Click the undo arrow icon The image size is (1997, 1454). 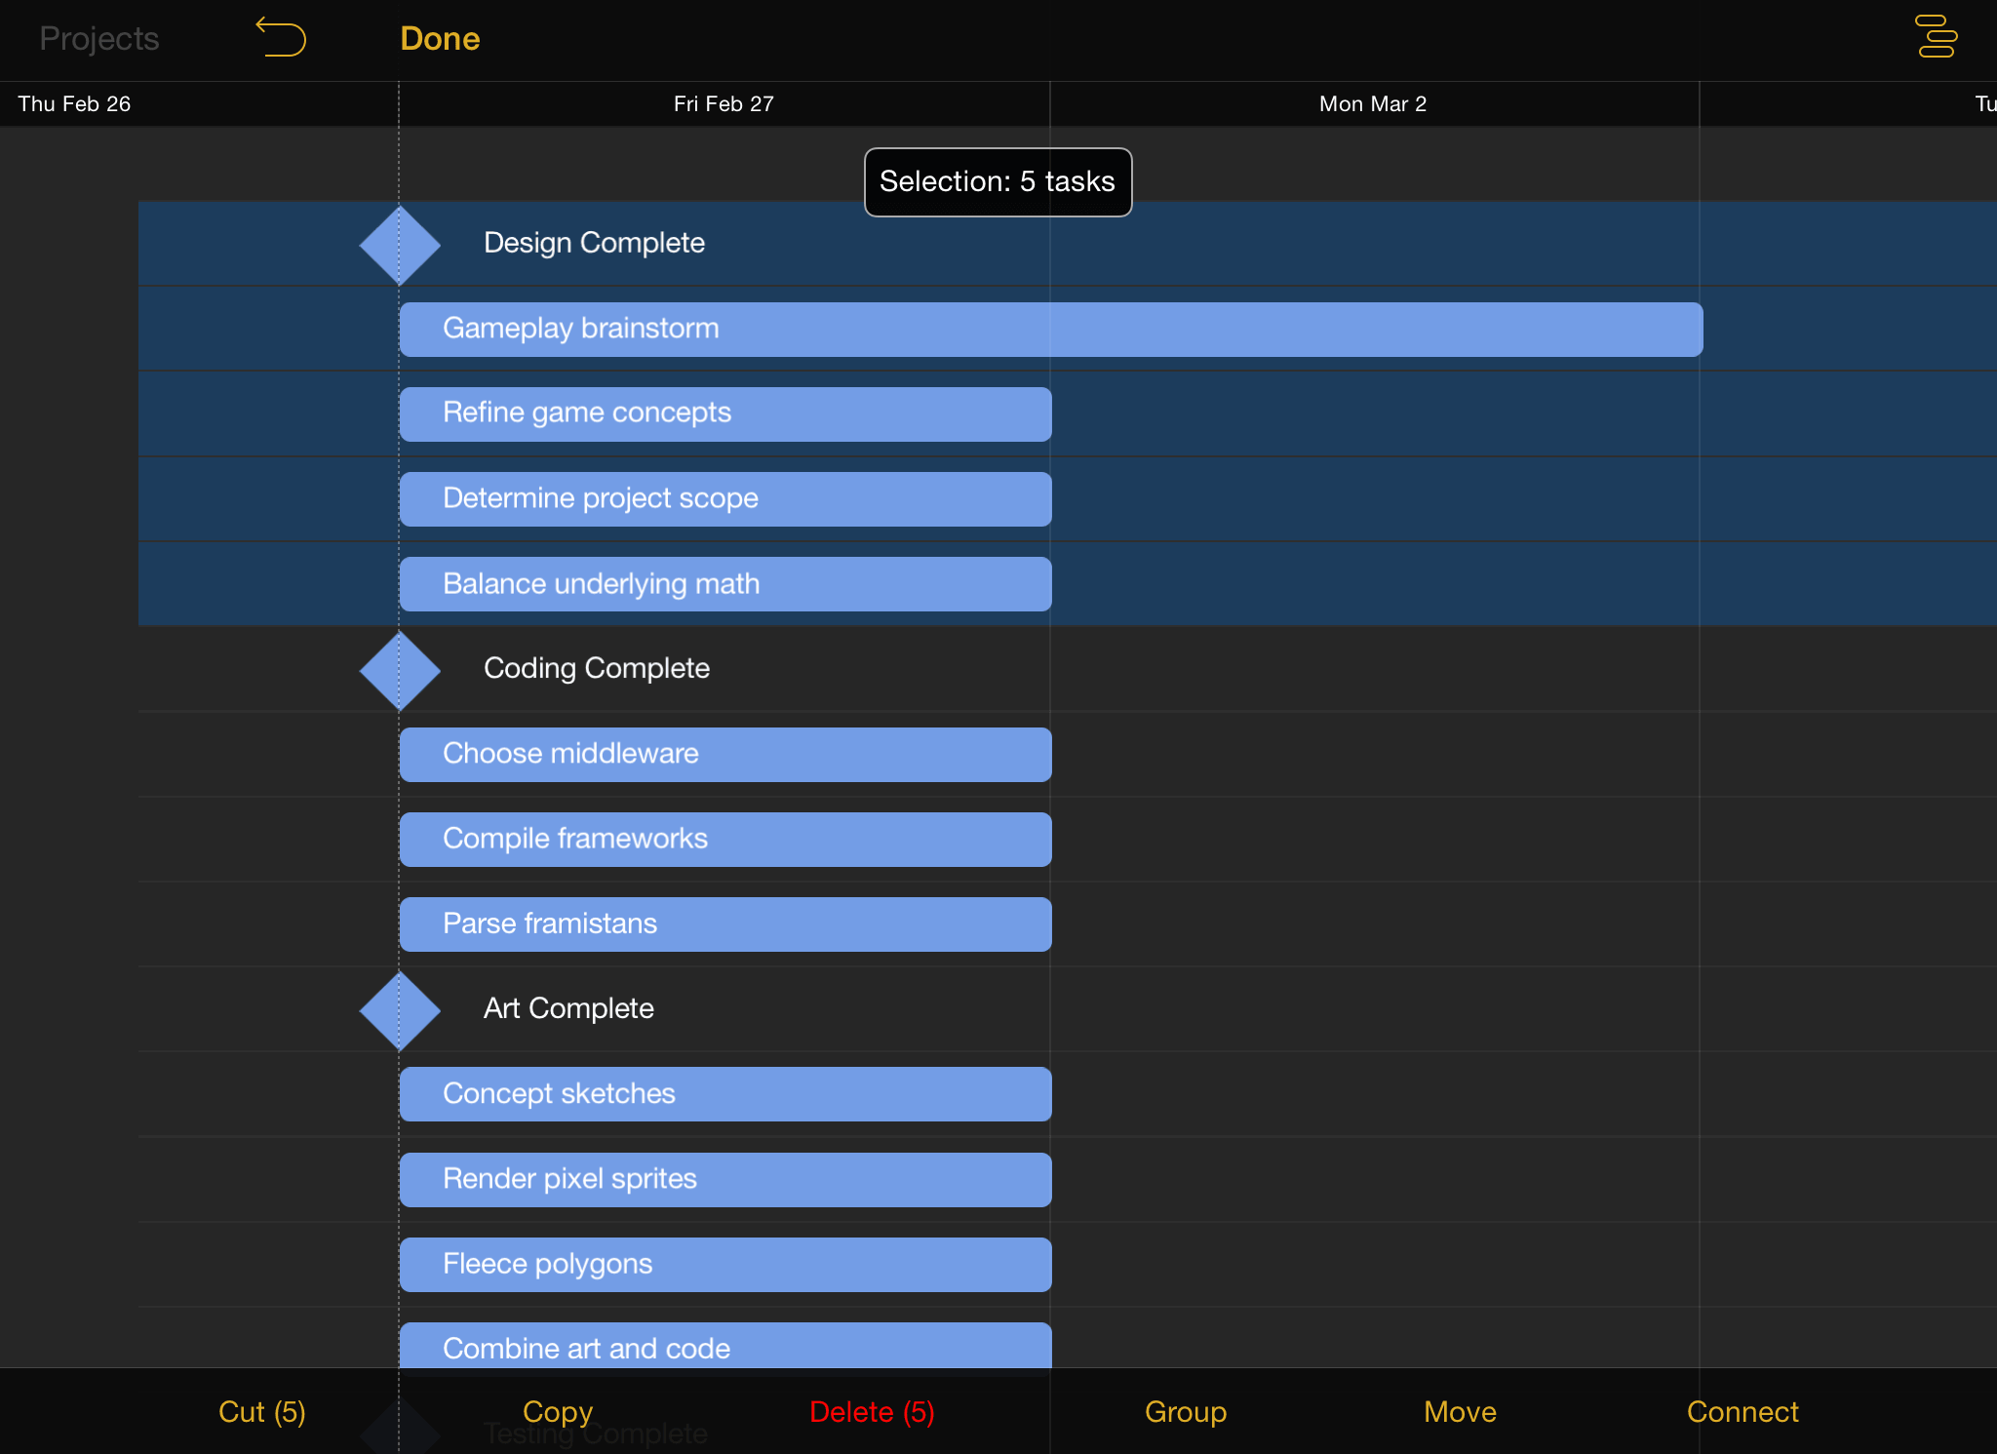pos(281,37)
